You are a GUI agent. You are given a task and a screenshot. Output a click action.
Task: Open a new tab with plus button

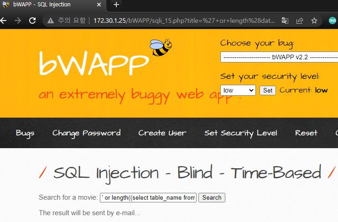click(116, 5)
